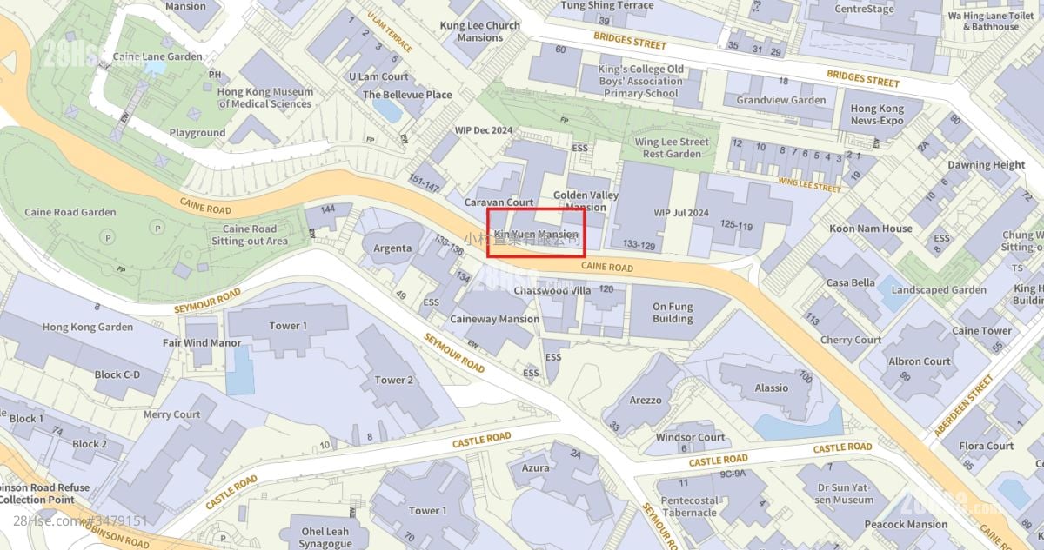This screenshot has height=550, width=1044.
Task: Click the Aberdeen Street road label
Action: coord(963,406)
